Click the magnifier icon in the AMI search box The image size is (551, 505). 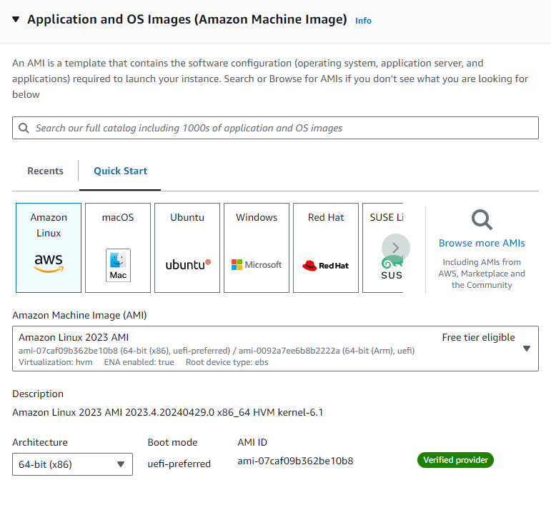[24, 128]
